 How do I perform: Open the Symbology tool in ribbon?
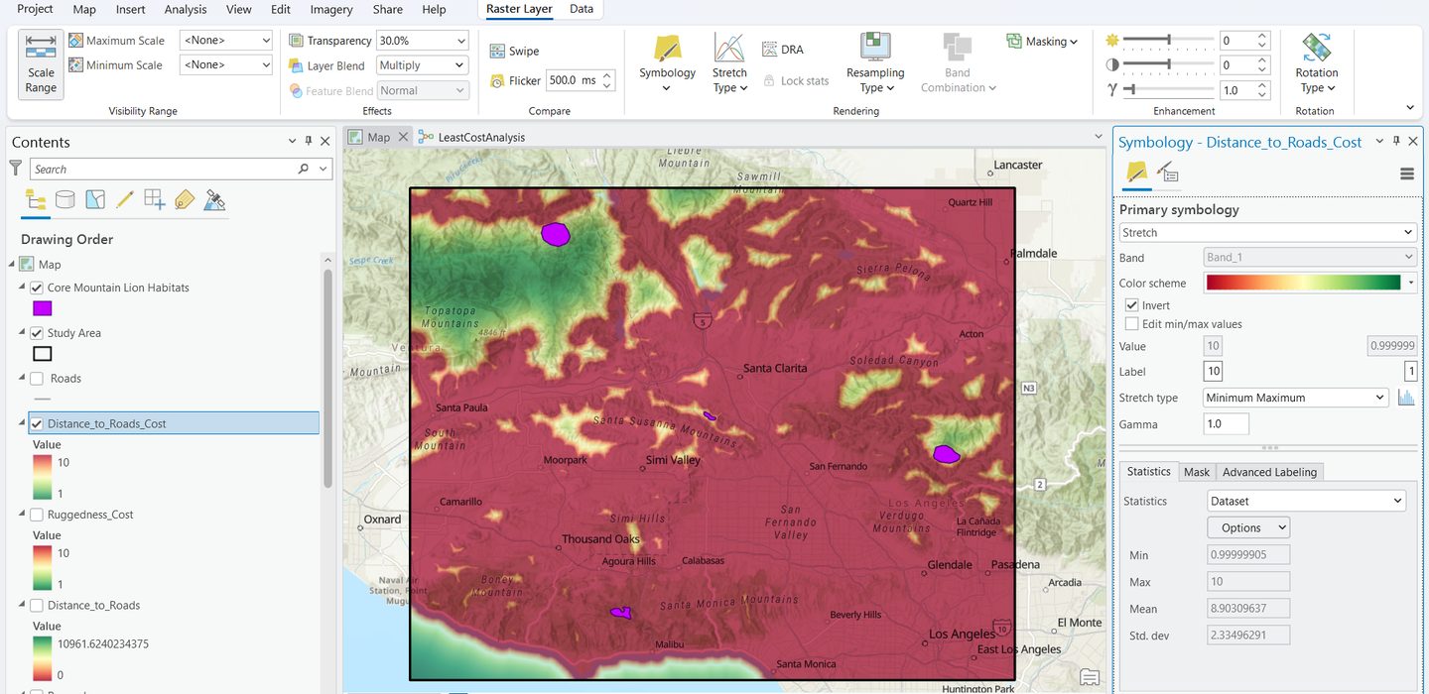click(667, 62)
